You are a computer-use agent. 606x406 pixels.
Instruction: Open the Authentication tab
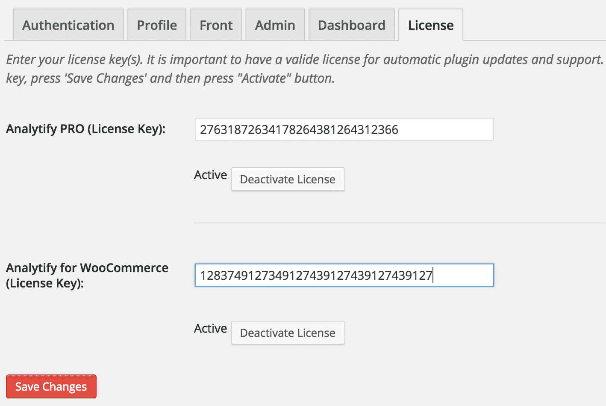click(68, 25)
